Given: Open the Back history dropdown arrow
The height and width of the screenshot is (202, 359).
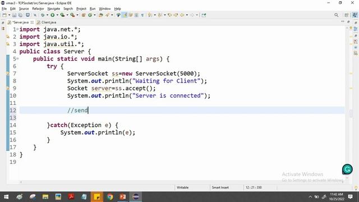Looking at the screenshot, I should [187, 15].
